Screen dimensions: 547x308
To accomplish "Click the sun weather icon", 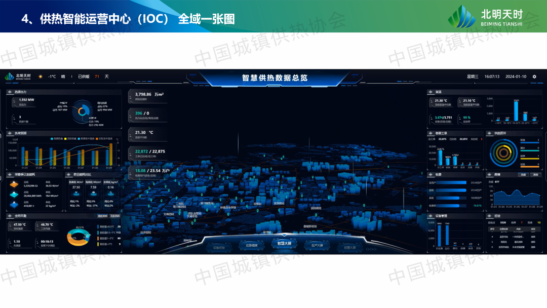I will click(x=41, y=77).
